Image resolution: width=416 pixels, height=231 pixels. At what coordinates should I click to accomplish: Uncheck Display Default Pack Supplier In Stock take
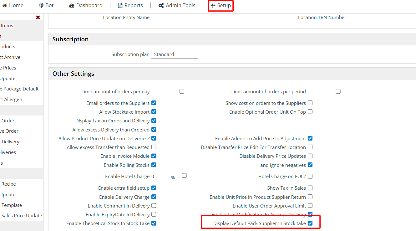[310, 223]
